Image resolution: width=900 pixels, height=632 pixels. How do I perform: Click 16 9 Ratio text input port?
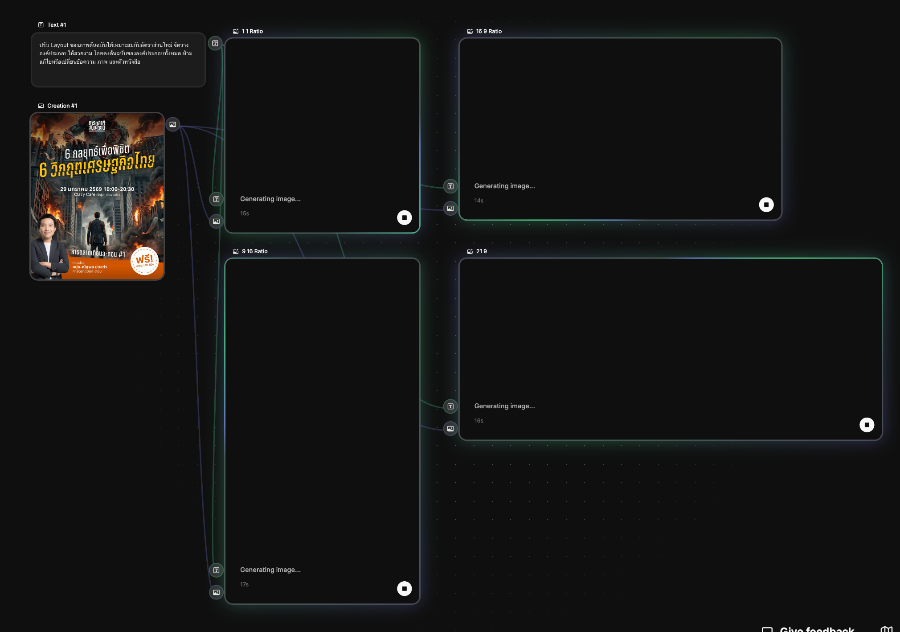click(450, 186)
